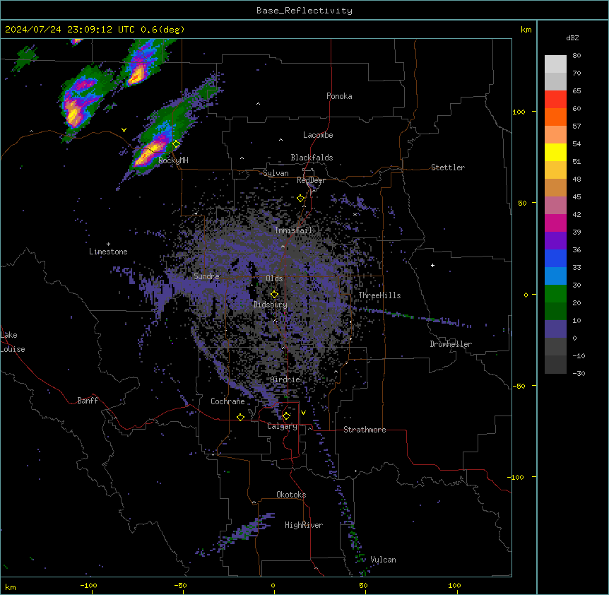Select the yellow swatch between 54 and 51

(555, 152)
